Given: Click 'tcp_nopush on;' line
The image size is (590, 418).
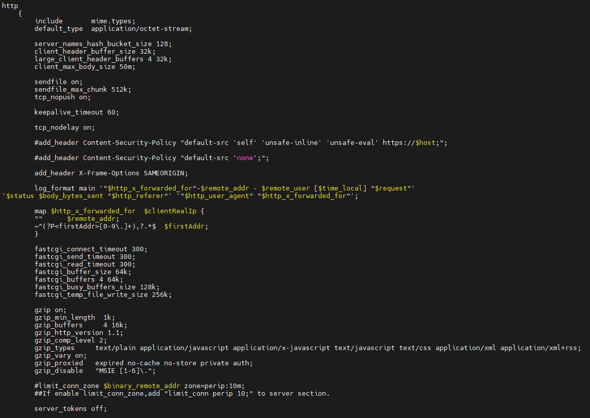Looking at the screenshot, I should click(62, 97).
